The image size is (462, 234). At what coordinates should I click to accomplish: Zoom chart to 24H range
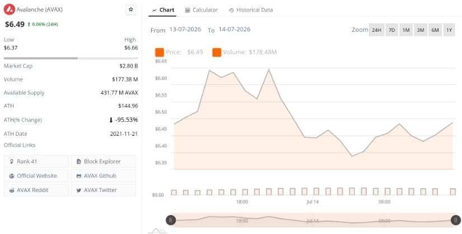click(376, 30)
